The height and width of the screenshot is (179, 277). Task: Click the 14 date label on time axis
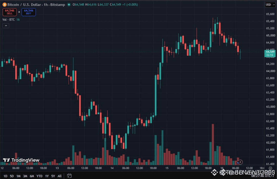point(112,168)
